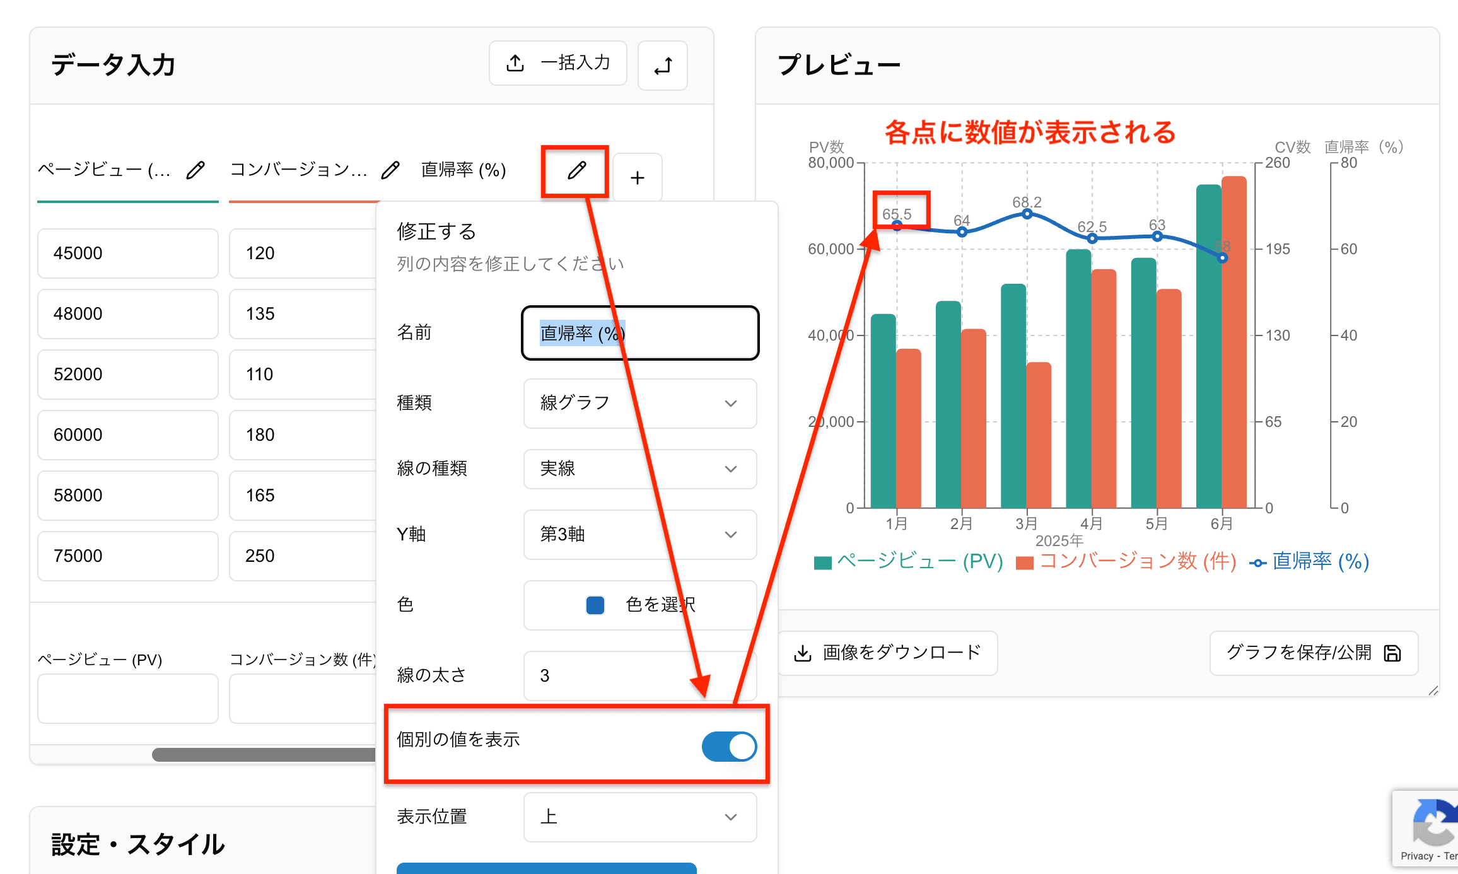Click the pencil icon to edit ページビュー column
The image size is (1458, 874).
click(196, 169)
